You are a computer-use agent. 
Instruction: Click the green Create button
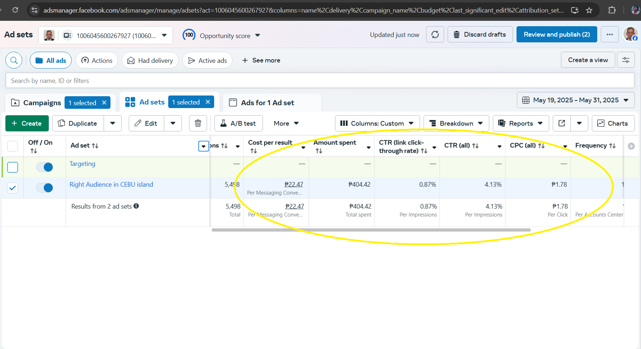tap(27, 123)
